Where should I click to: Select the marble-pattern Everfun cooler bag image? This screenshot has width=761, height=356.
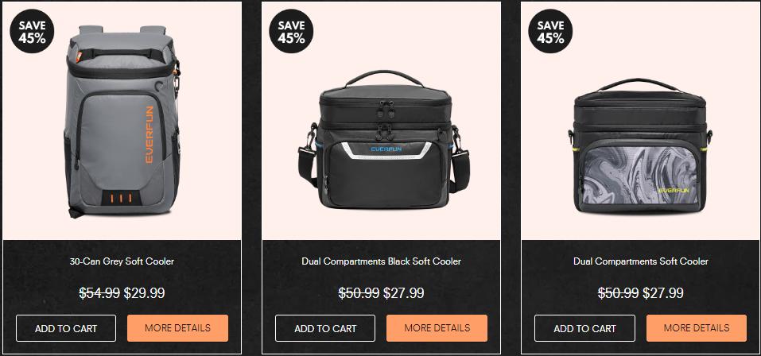coord(640,145)
